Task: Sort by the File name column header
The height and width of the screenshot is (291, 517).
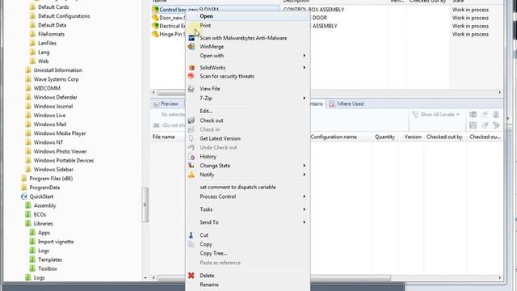Action: 163,137
